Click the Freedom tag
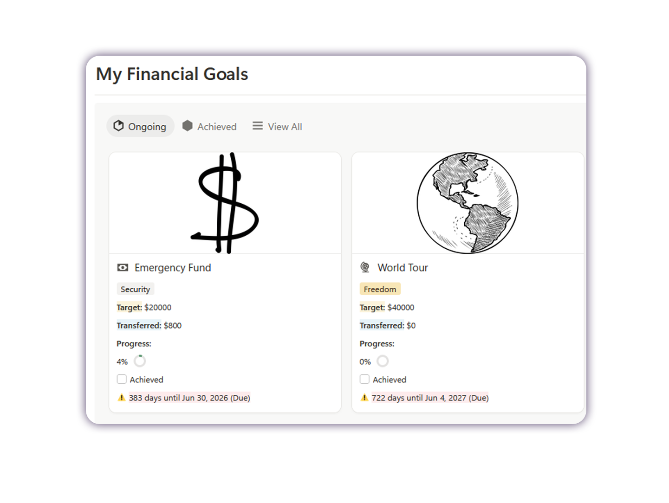 point(380,289)
